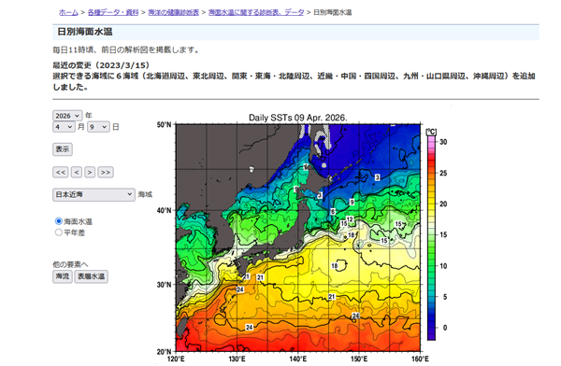Go to previous day with < button
Viewport: 561px width, 366px height.
click(77, 173)
